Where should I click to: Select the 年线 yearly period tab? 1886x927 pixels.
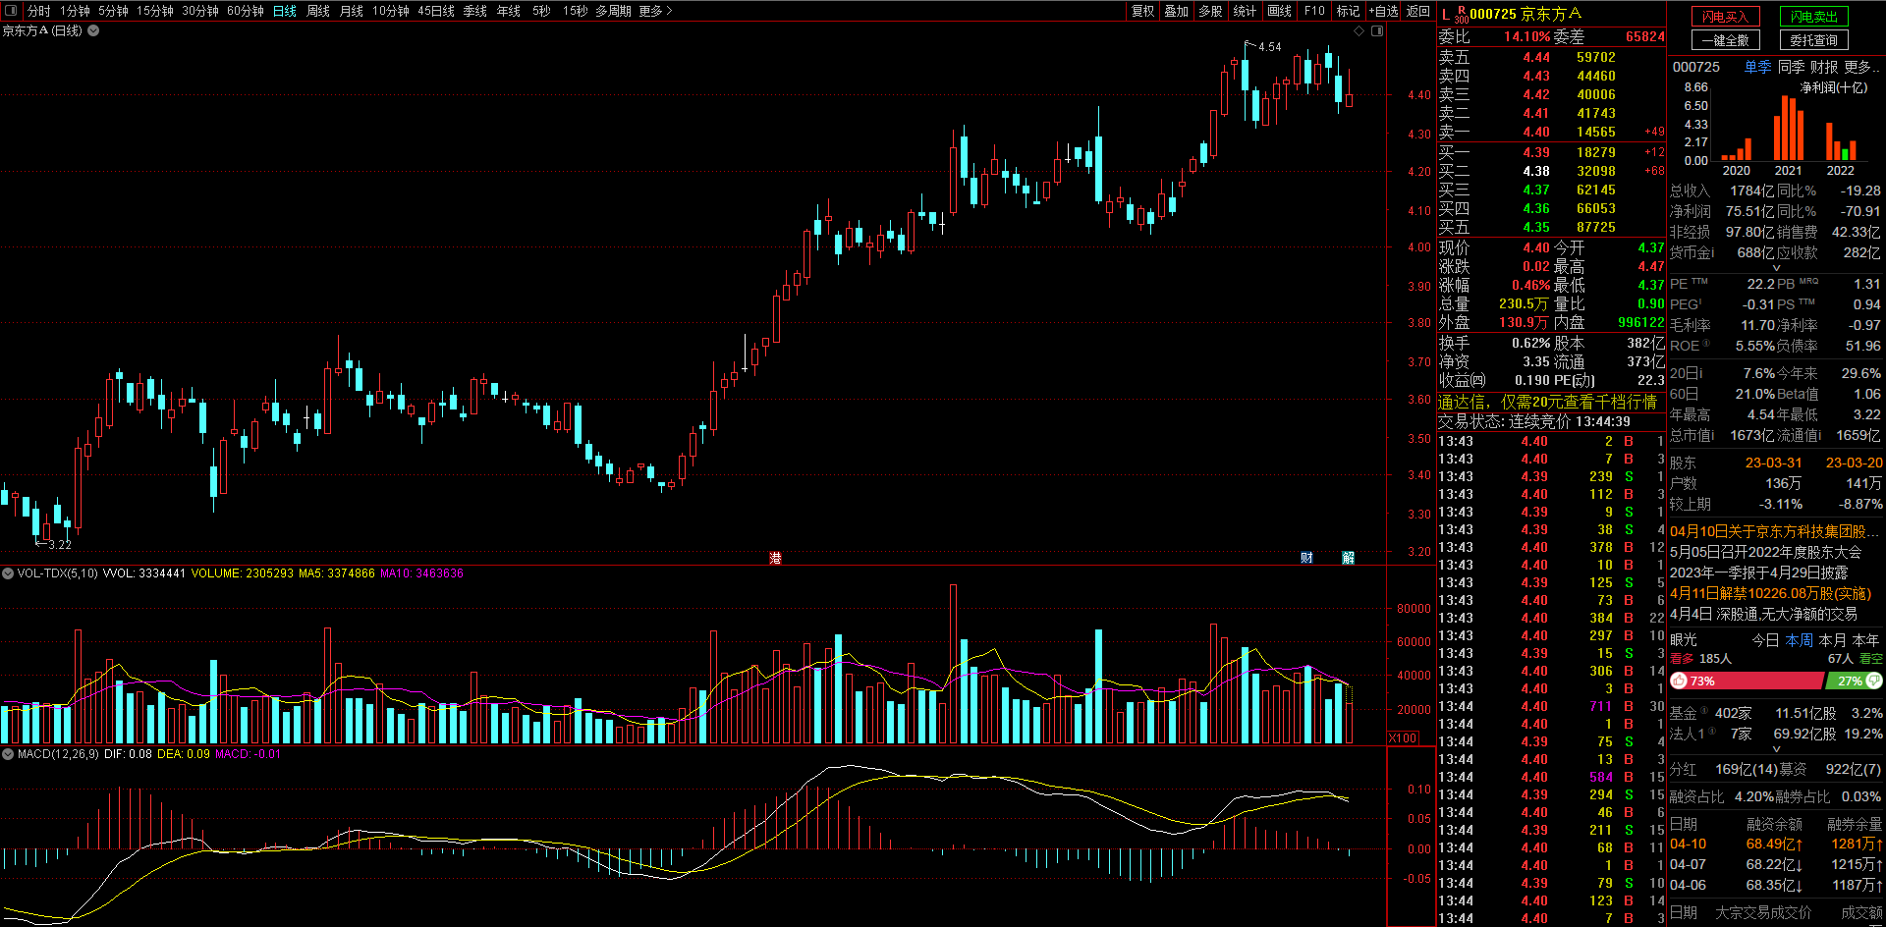pyautogui.click(x=508, y=11)
